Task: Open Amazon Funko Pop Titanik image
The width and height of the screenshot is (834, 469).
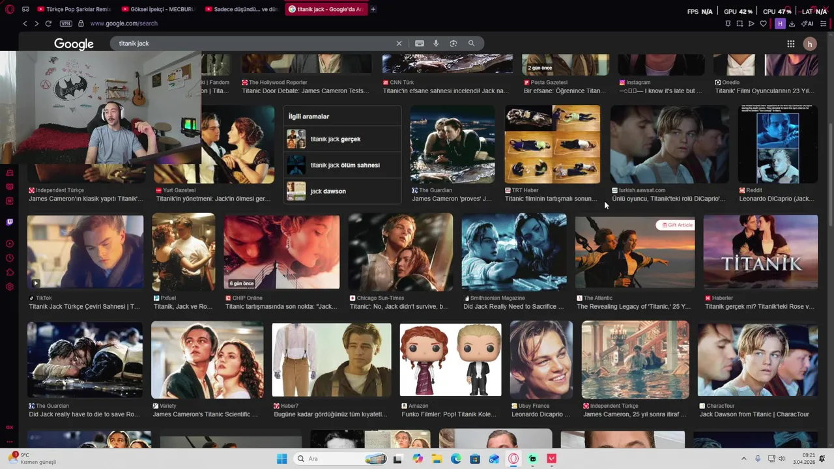Action: 450,360
